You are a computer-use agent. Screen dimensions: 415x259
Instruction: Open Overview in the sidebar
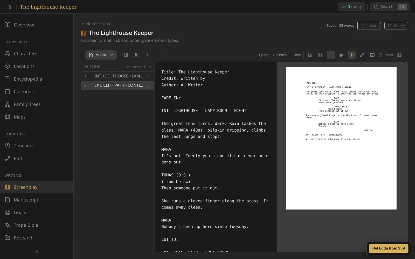37,25
